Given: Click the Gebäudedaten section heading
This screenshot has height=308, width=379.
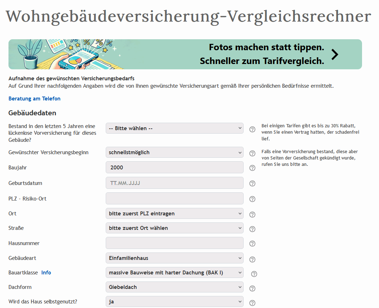Looking at the screenshot, I should (32, 113).
